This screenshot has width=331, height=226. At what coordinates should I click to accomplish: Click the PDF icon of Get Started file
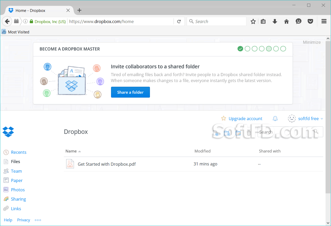click(70, 164)
